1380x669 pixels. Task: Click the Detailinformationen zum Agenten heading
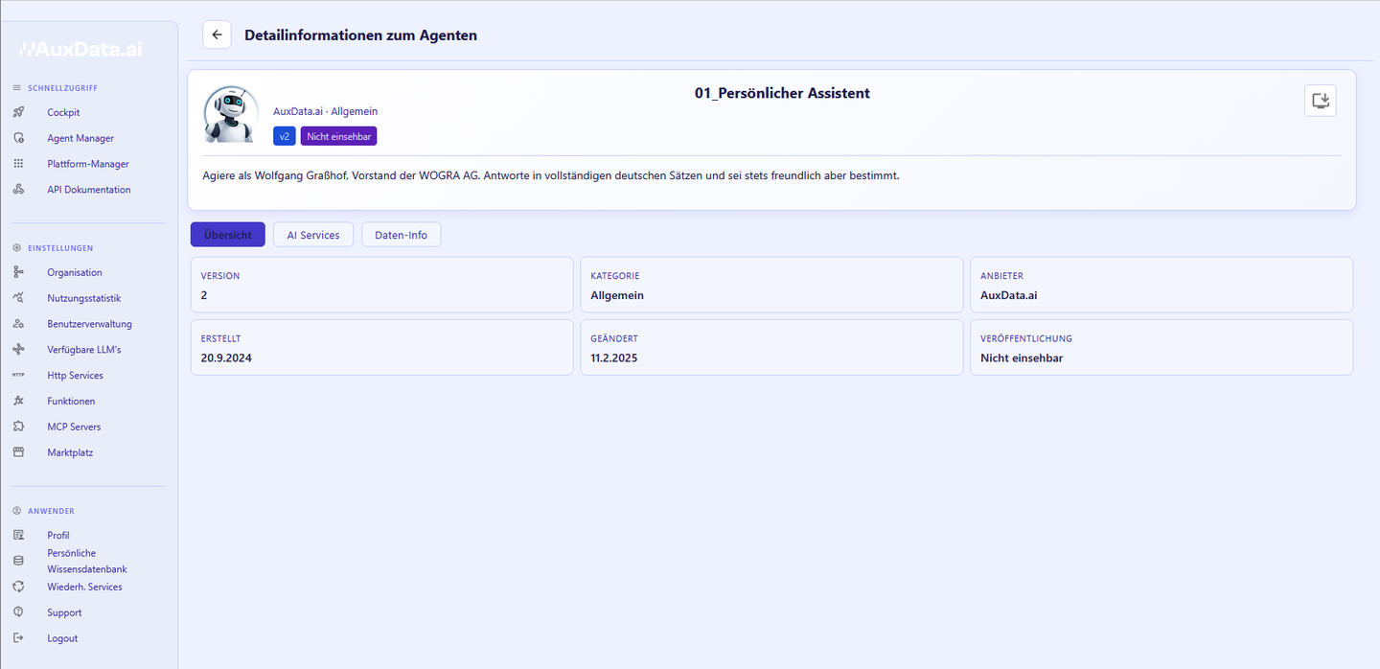[360, 35]
